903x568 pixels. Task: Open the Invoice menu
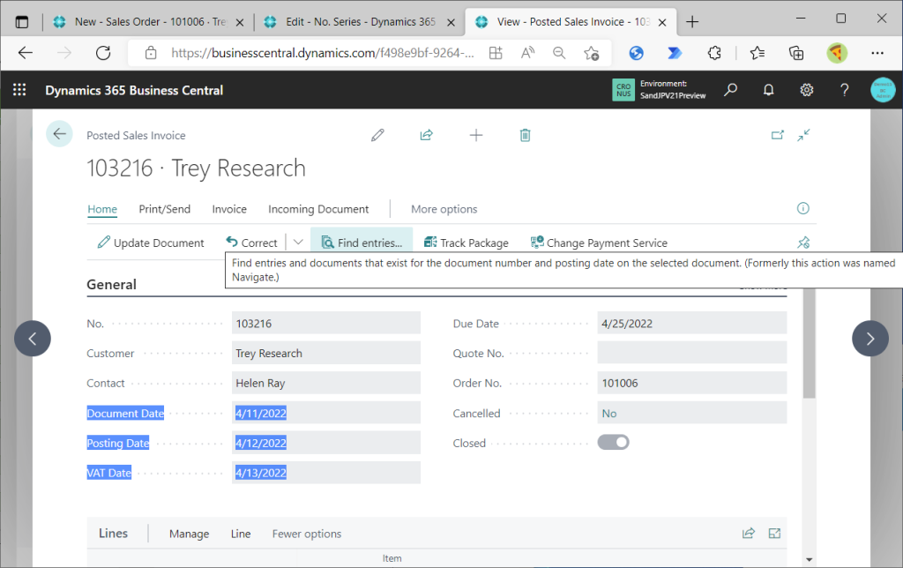(229, 209)
